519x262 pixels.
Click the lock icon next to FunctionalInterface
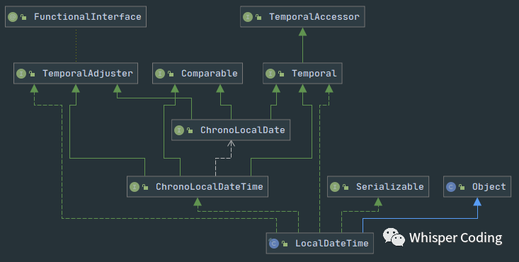pyautogui.click(x=23, y=17)
